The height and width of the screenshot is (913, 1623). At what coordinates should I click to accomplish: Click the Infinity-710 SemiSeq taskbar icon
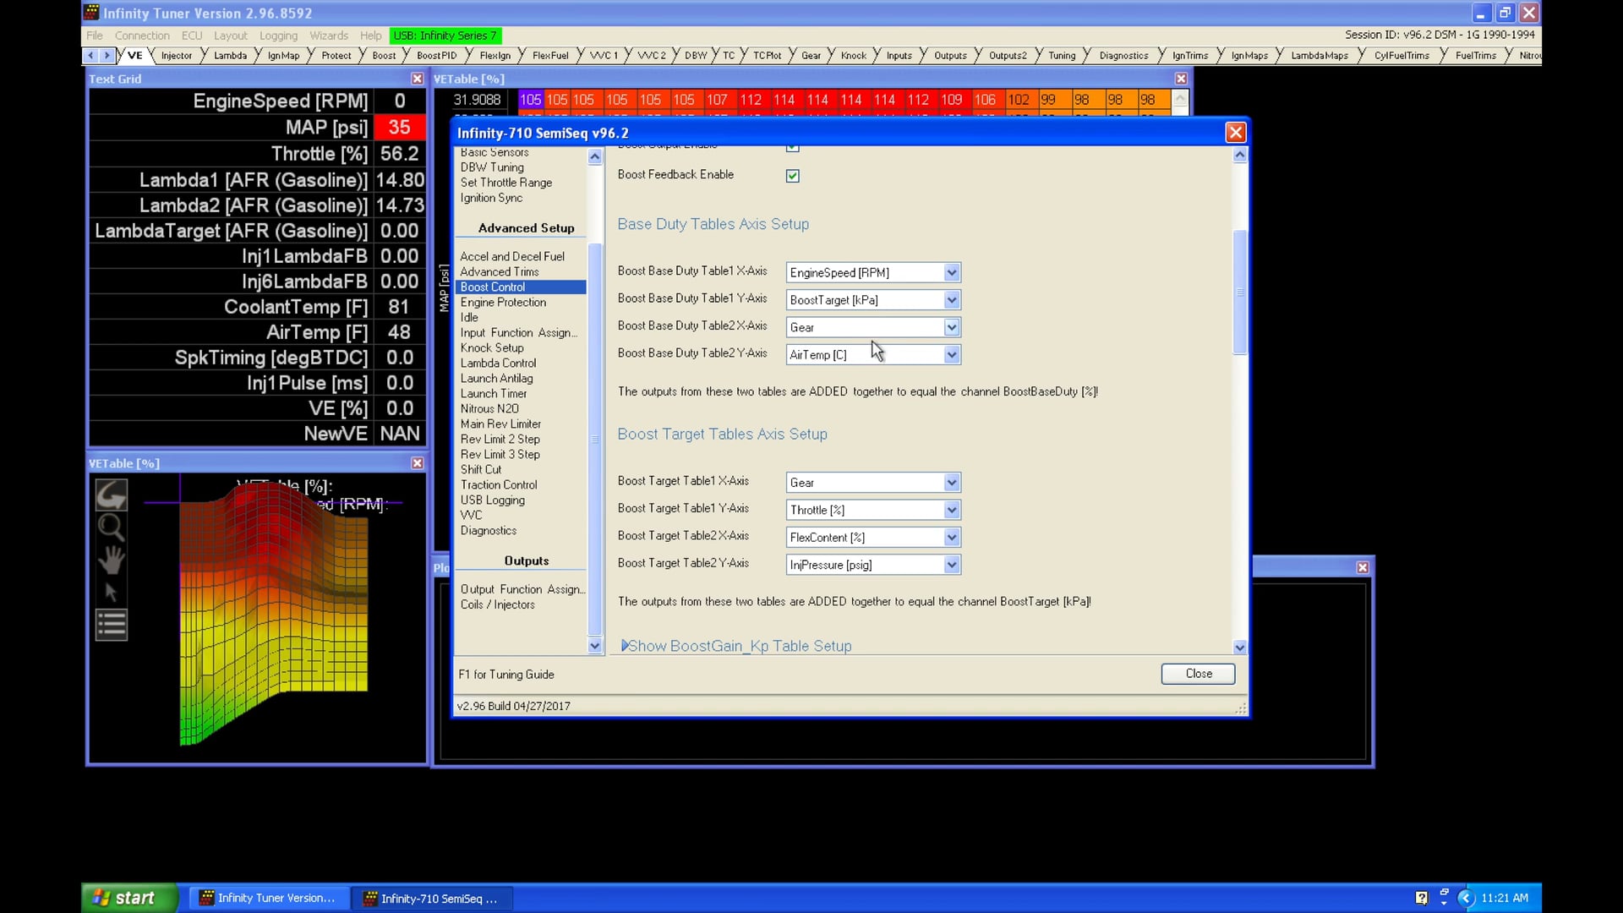[x=433, y=898]
